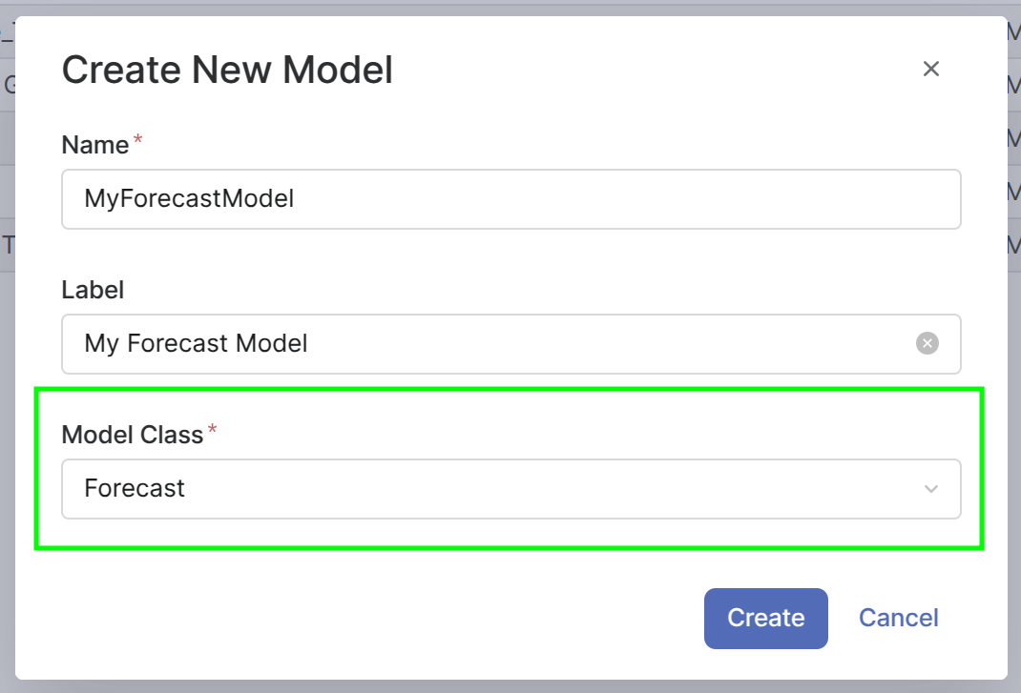Click the dimmed background left of dialog
This screenshot has width=1021, height=693.
pos(7,381)
